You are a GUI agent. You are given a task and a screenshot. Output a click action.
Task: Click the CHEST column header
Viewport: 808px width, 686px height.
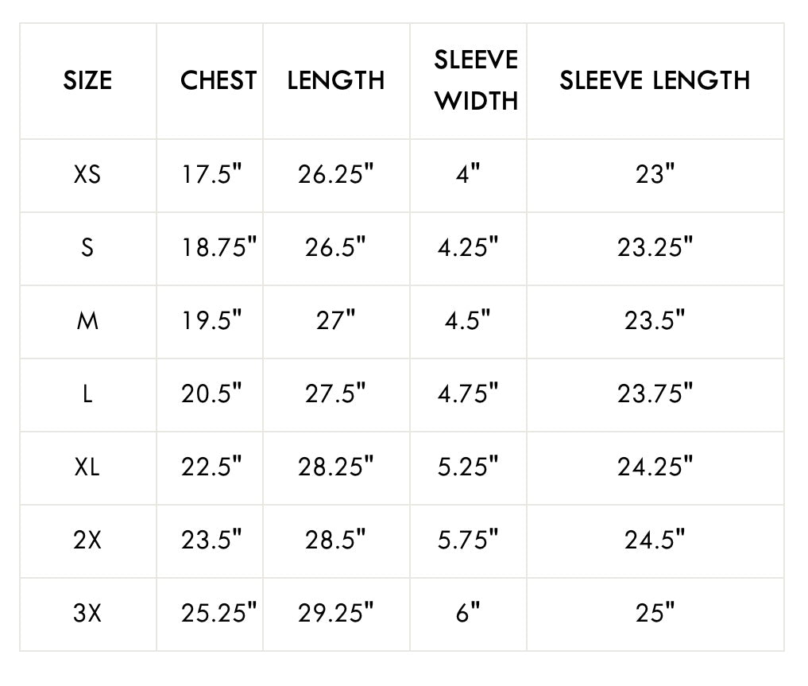click(218, 80)
